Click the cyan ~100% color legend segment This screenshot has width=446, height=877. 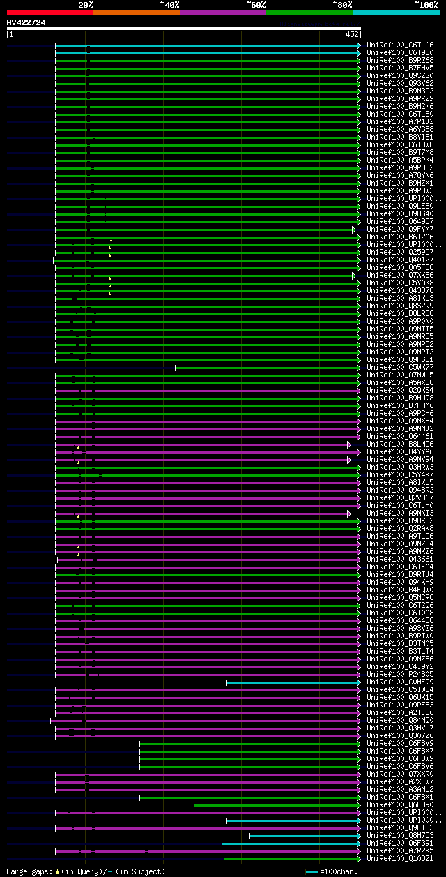coord(396,13)
